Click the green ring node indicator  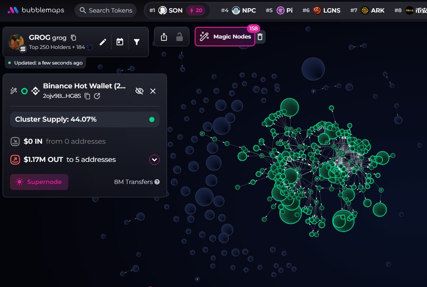[x=25, y=91]
